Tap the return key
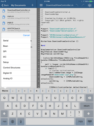The image size is (94, 126). (87, 106)
